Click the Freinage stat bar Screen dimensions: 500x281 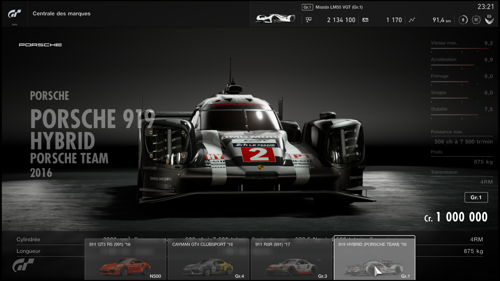(x=462, y=82)
